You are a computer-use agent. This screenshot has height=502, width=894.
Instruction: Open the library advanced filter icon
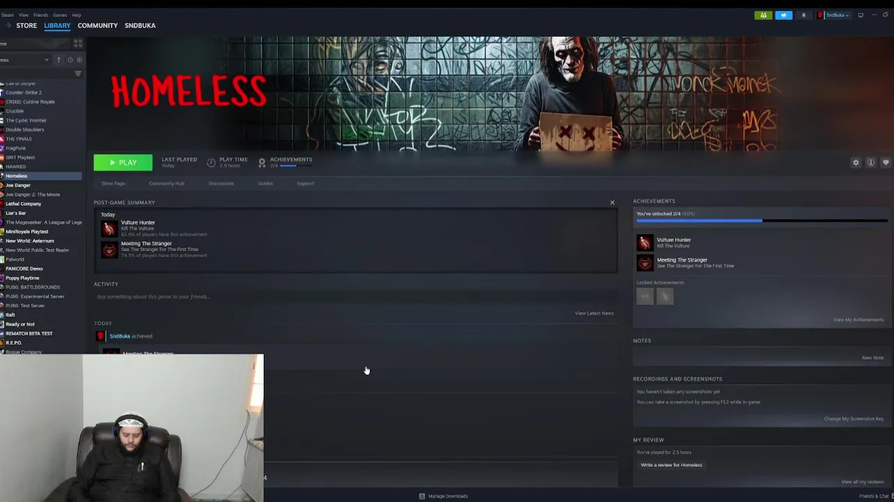[x=77, y=73]
